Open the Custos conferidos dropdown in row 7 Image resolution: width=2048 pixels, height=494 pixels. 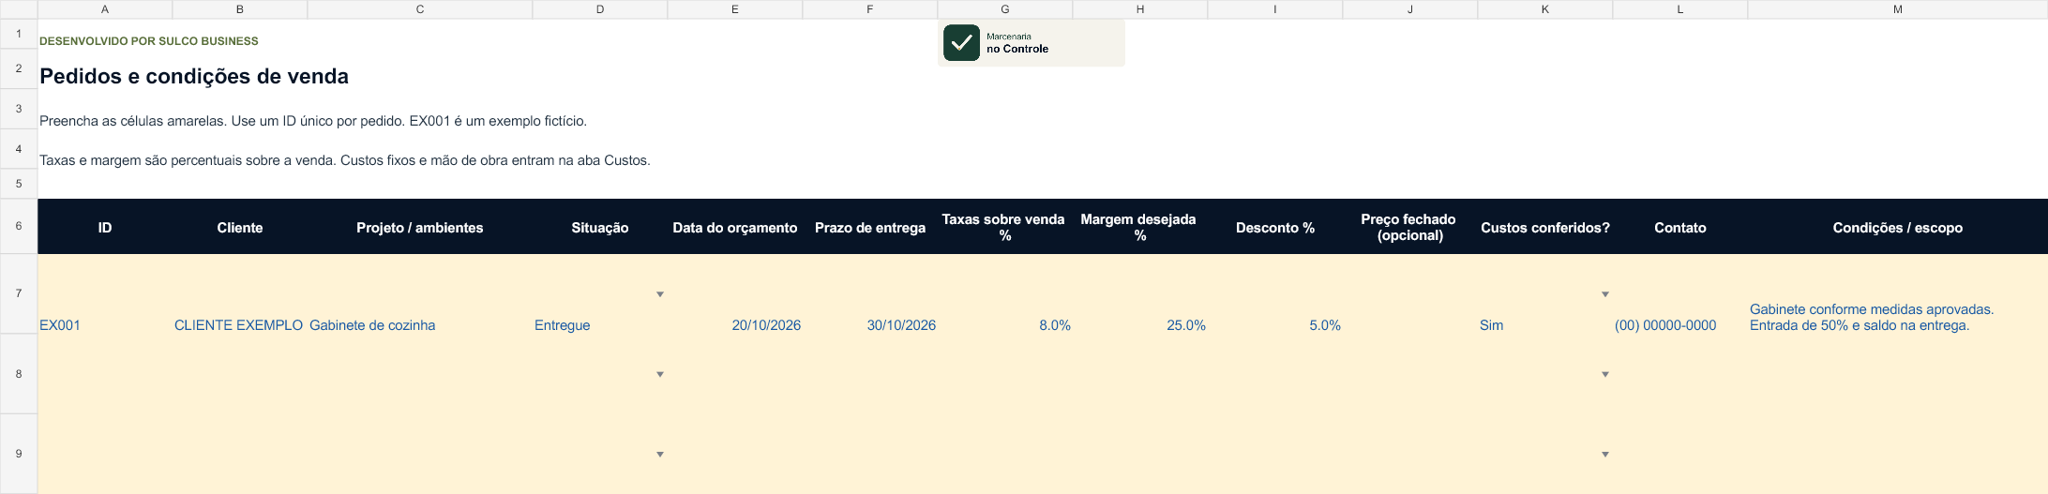(x=1605, y=294)
